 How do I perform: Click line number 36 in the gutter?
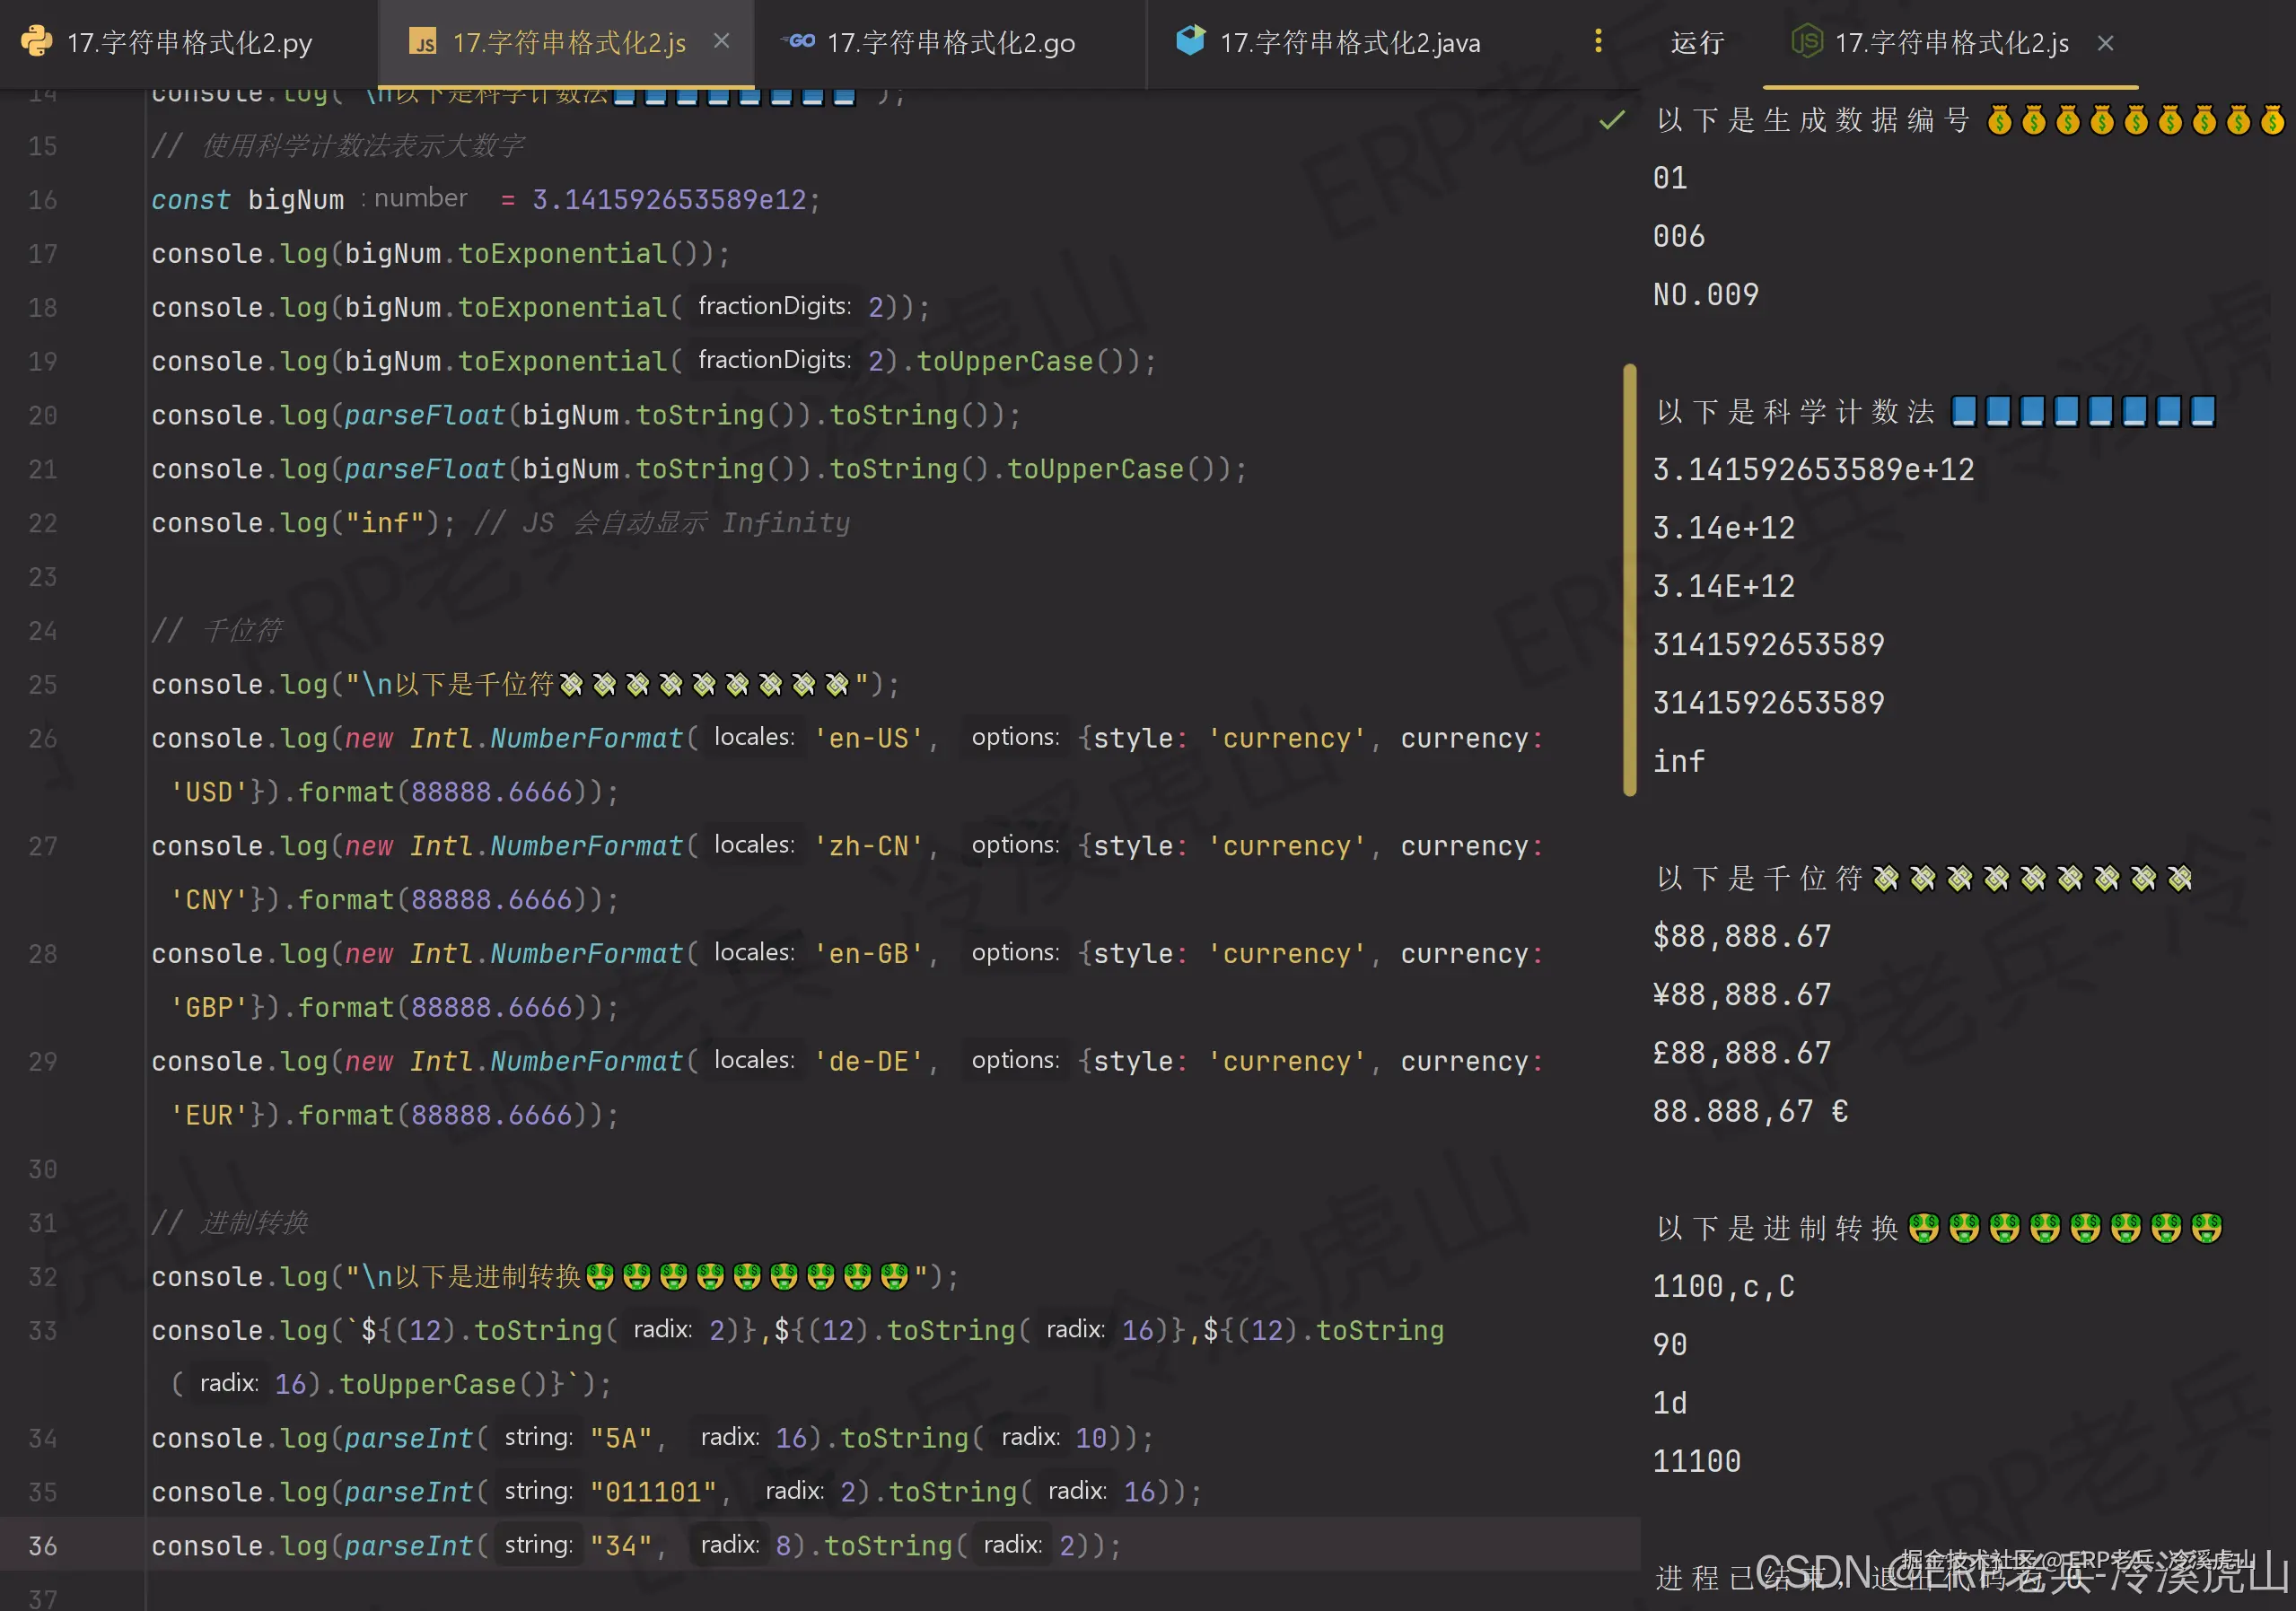click(42, 1546)
